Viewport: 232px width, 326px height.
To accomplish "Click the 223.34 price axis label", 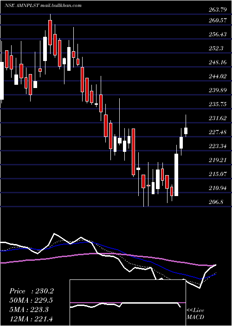I will pyautogui.click(x=218, y=146).
